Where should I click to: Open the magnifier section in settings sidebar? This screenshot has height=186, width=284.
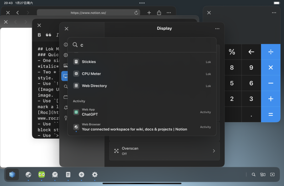pos(66,86)
